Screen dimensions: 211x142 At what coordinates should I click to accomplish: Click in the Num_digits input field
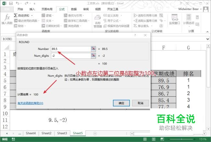click(71, 56)
